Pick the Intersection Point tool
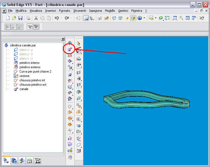Image resolution: width=210 pixels, height=167 pixels. pyautogui.click(x=70, y=75)
